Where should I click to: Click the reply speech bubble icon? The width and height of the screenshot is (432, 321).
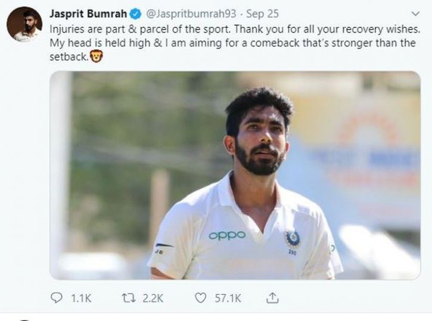click(57, 298)
